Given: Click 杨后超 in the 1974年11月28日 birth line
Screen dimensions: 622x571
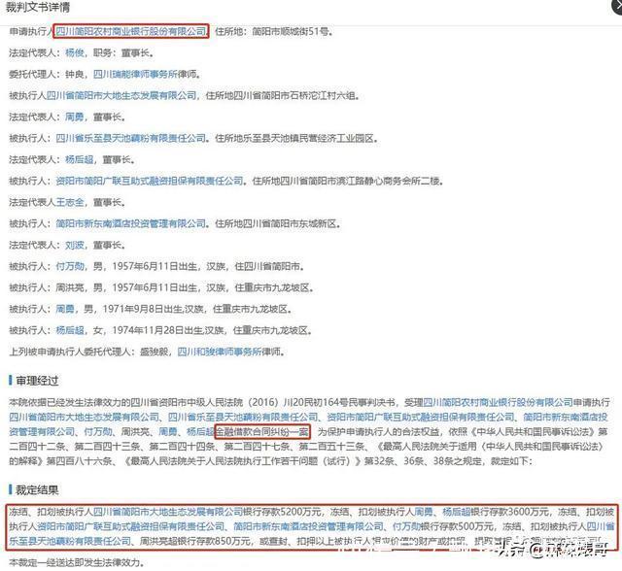Looking at the screenshot, I should pos(70,330).
